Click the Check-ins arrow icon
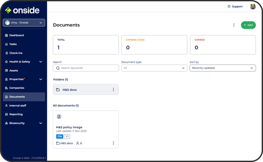The width and height of the screenshot is (263, 162). point(6,53)
